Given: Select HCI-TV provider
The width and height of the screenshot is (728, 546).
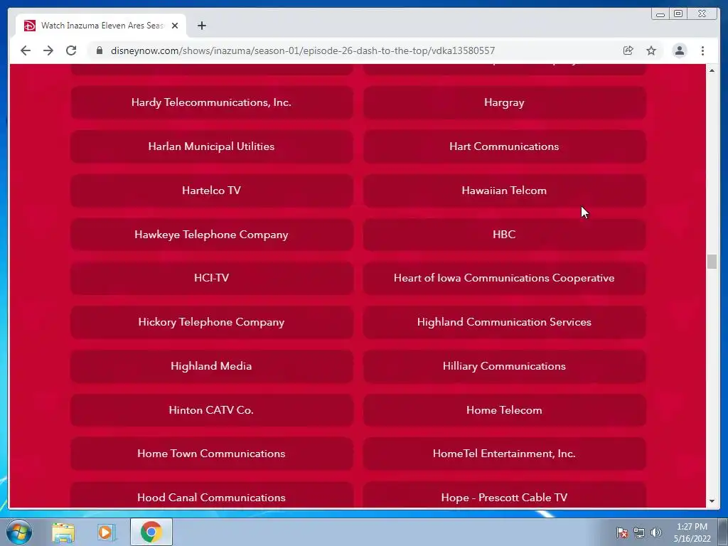Looking at the screenshot, I should click(x=211, y=278).
